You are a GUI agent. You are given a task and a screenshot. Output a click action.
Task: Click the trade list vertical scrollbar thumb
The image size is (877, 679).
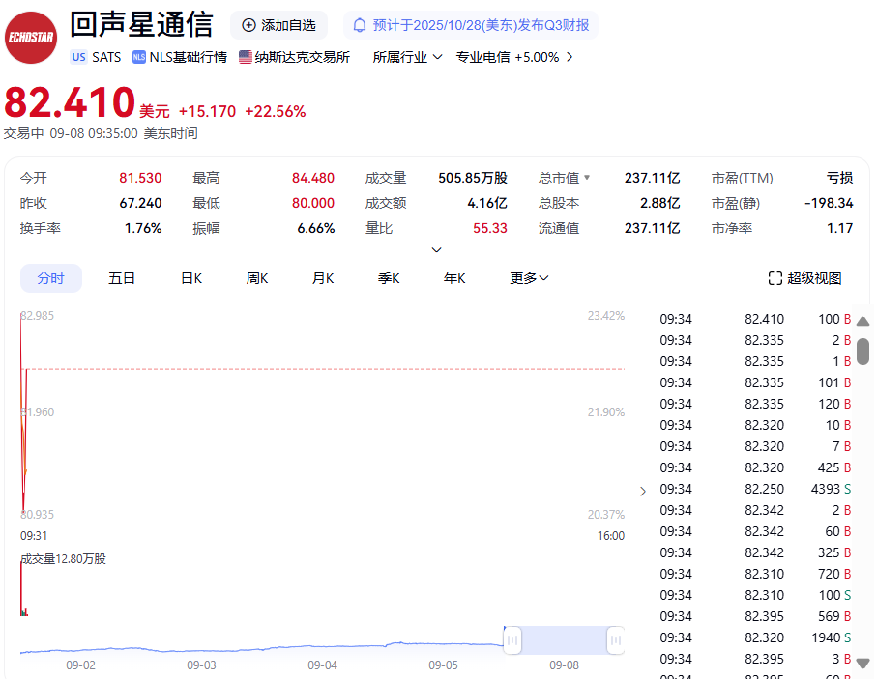(x=862, y=351)
